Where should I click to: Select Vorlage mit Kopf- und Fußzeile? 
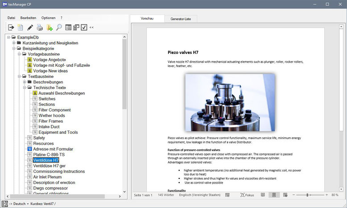(x=61, y=65)
